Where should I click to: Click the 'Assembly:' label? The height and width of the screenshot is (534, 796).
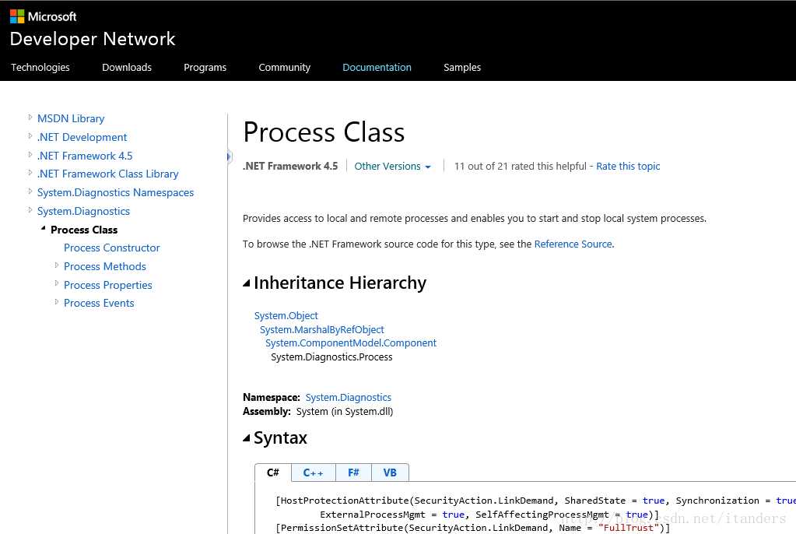pyautogui.click(x=267, y=411)
